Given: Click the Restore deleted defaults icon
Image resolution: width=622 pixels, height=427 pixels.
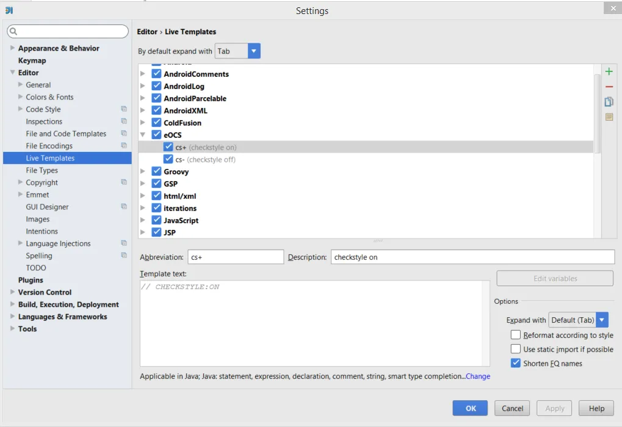Looking at the screenshot, I should [x=609, y=117].
